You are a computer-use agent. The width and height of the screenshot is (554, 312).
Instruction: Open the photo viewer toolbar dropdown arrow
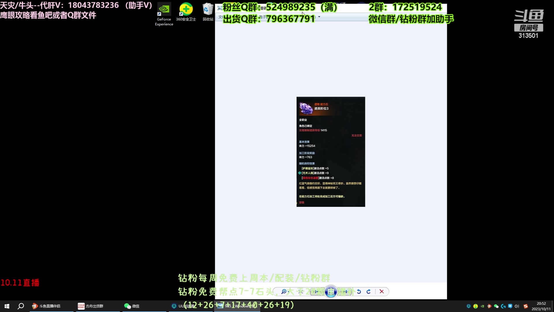pos(319,17)
